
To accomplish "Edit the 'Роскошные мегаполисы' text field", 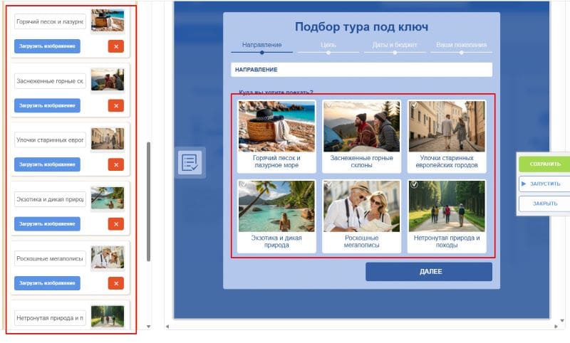I will tap(50, 258).
